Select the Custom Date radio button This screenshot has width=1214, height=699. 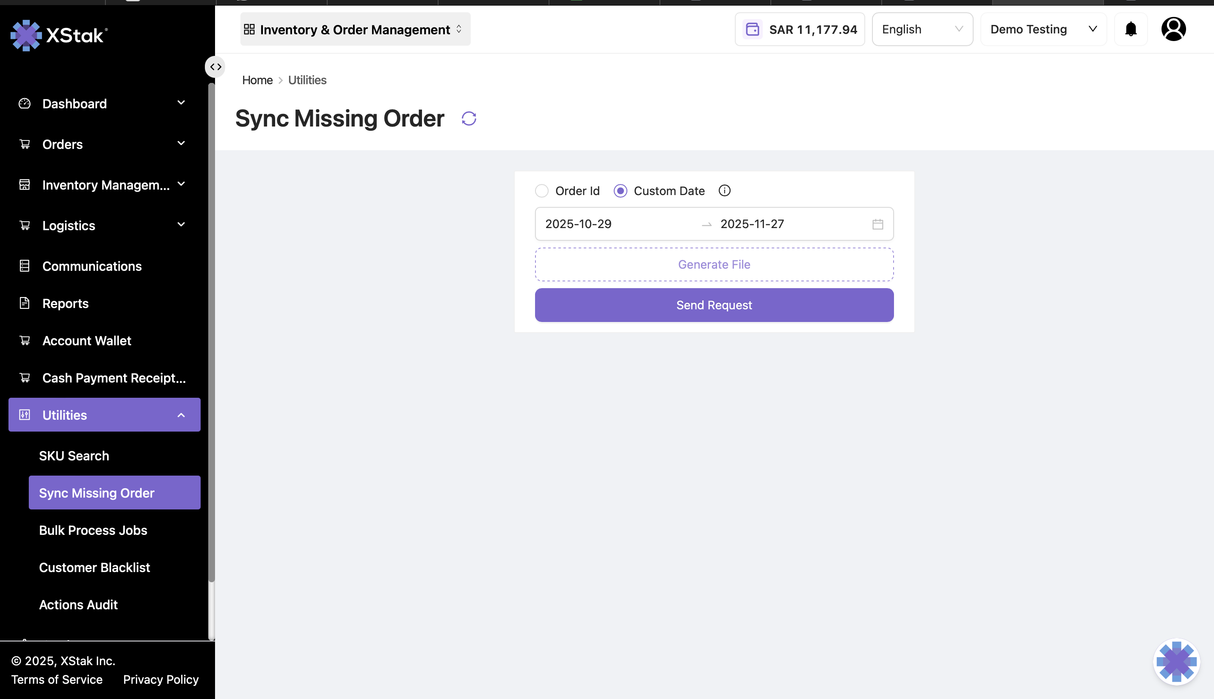click(x=620, y=190)
